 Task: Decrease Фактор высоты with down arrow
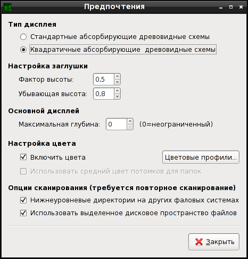117,82
